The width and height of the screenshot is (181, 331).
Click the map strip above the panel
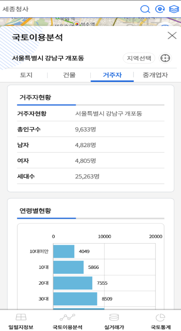pos(91,22)
